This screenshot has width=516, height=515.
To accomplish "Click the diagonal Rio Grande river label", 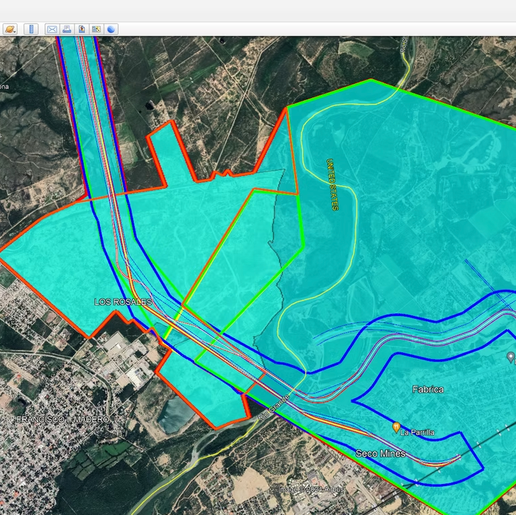I will point(275,407).
